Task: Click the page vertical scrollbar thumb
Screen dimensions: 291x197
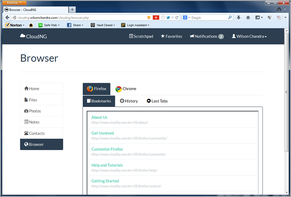Action: pos(286,92)
